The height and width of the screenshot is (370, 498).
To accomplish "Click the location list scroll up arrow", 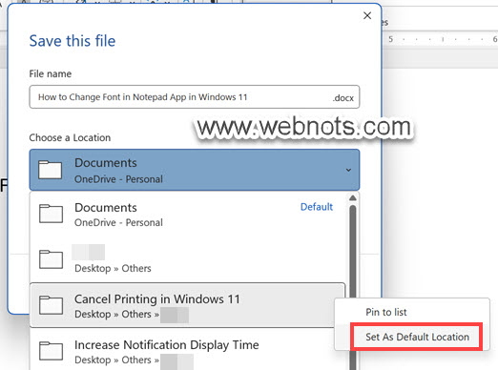I will [x=353, y=198].
